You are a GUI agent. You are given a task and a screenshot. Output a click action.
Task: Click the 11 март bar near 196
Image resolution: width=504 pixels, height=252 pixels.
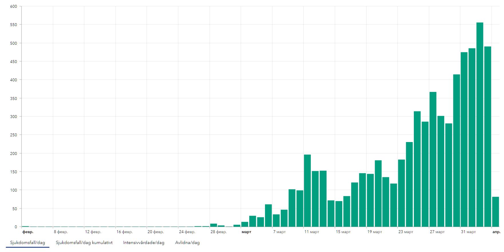(x=307, y=191)
